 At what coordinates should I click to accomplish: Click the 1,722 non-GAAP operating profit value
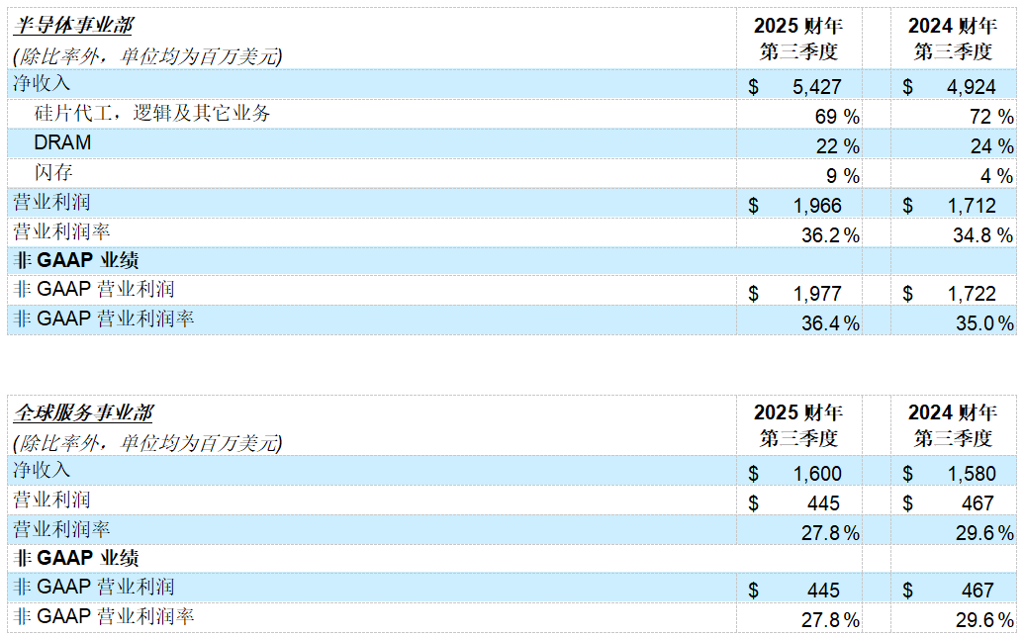pyautogui.click(x=971, y=294)
